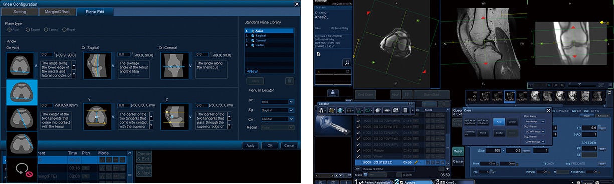Viewport: 614px width, 184px height.
Task: Click the first Locator toolbar icon
Action: [322, 110]
